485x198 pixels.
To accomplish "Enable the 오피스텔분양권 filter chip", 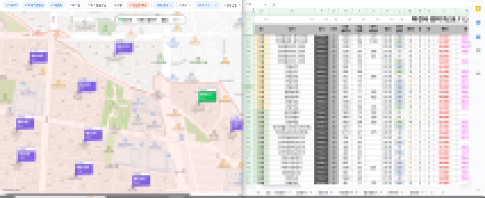I will [96, 5].
